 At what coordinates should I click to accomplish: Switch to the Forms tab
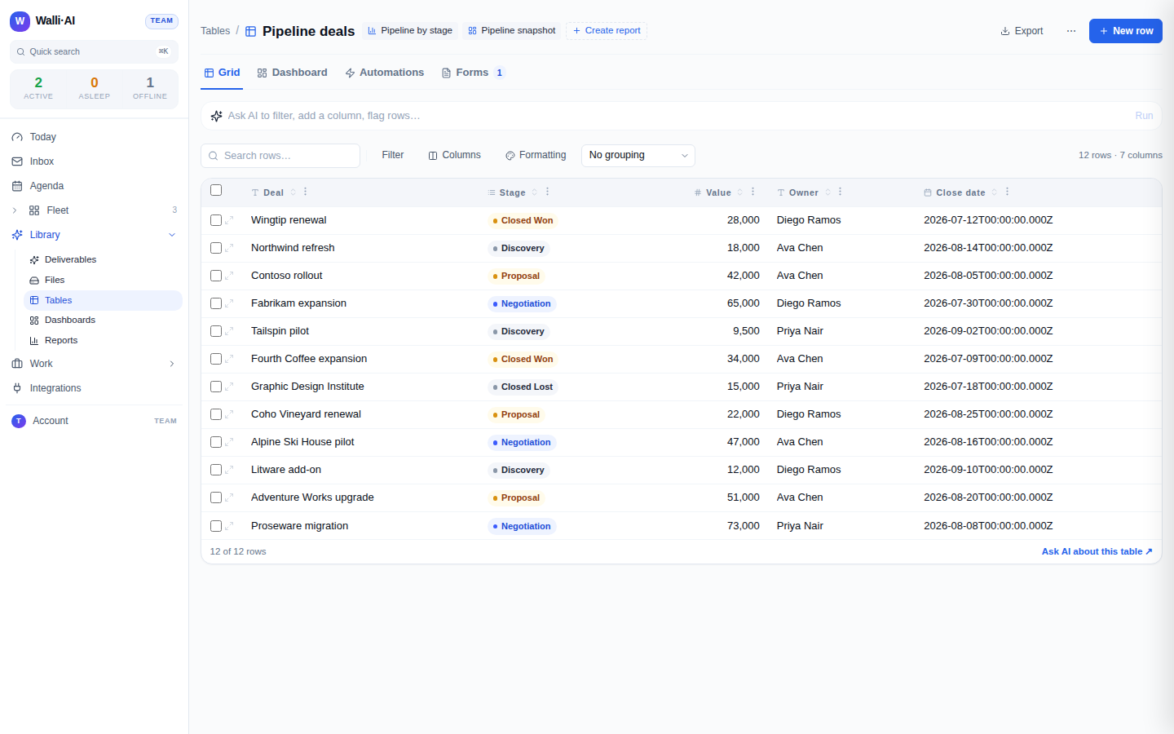click(473, 73)
